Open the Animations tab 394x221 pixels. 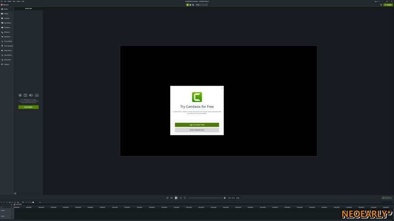click(7, 37)
